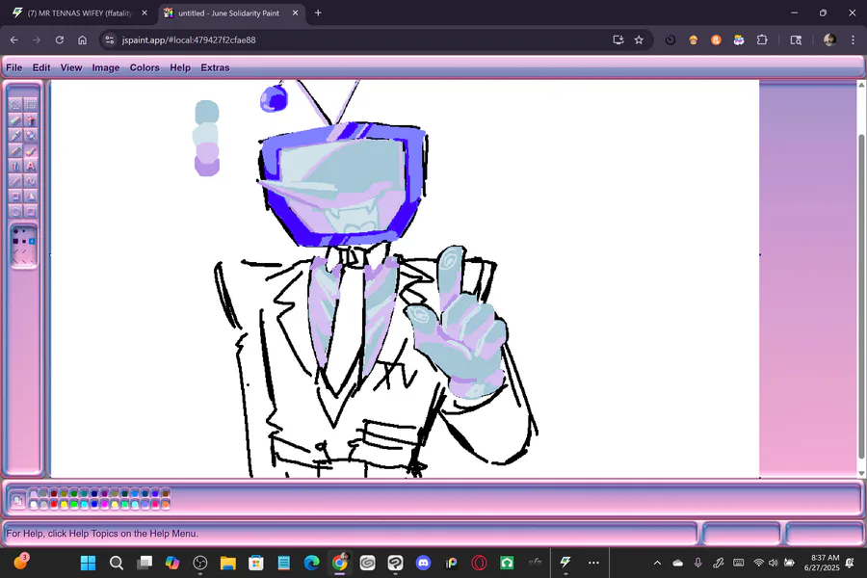Open the Windows Start menu
Viewport: 867px width, 578px height.
pyautogui.click(x=88, y=563)
